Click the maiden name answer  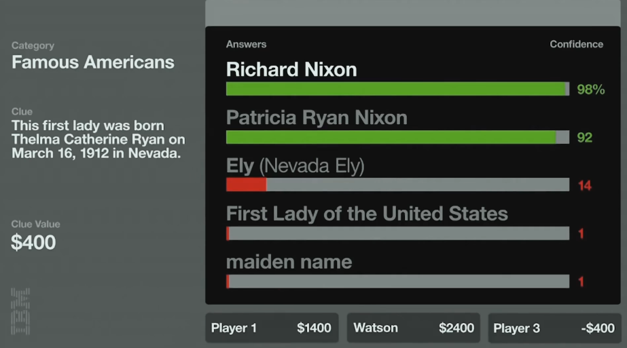(x=289, y=262)
